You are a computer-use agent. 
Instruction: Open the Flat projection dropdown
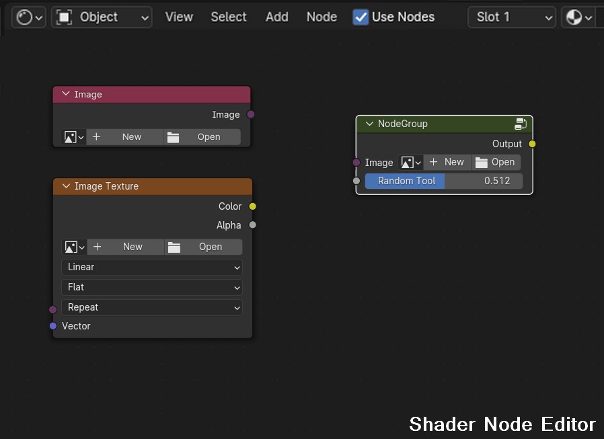[152, 287]
